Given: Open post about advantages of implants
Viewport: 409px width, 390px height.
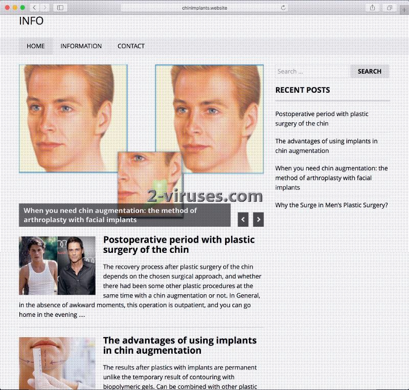Looking at the screenshot, I should pos(180,344).
